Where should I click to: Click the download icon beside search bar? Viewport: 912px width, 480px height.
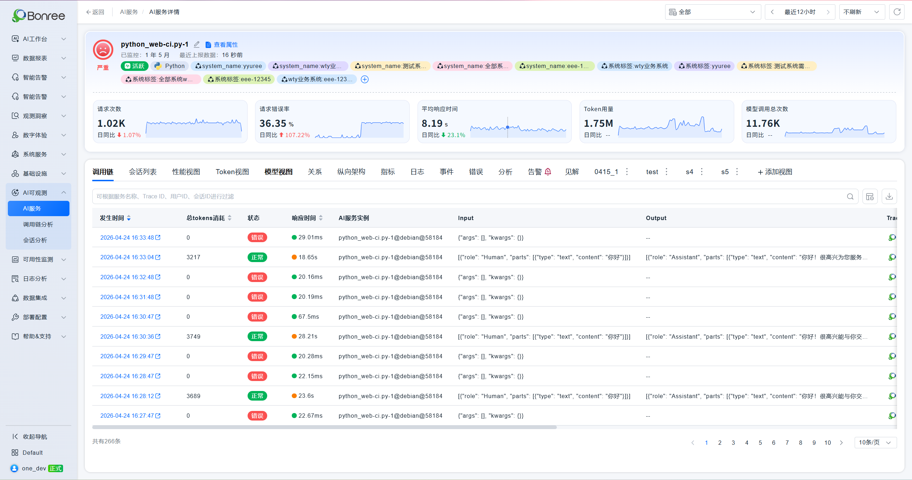click(x=889, y=197)
